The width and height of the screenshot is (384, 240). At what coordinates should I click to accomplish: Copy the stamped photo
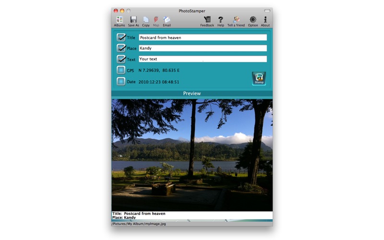146,20
